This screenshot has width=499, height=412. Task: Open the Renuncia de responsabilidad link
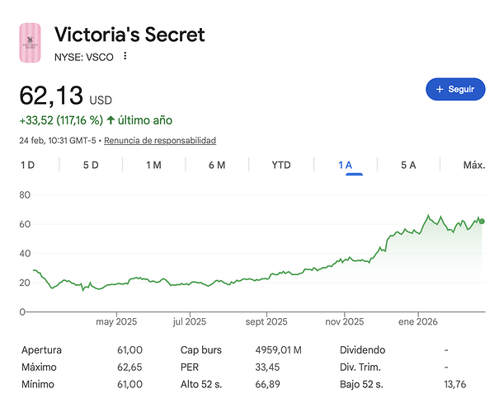[160, 140]
